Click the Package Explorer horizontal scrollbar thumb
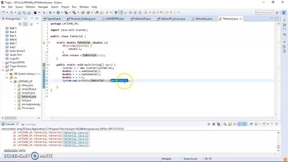The image size is (288, 162). click(x=10, y=118)
